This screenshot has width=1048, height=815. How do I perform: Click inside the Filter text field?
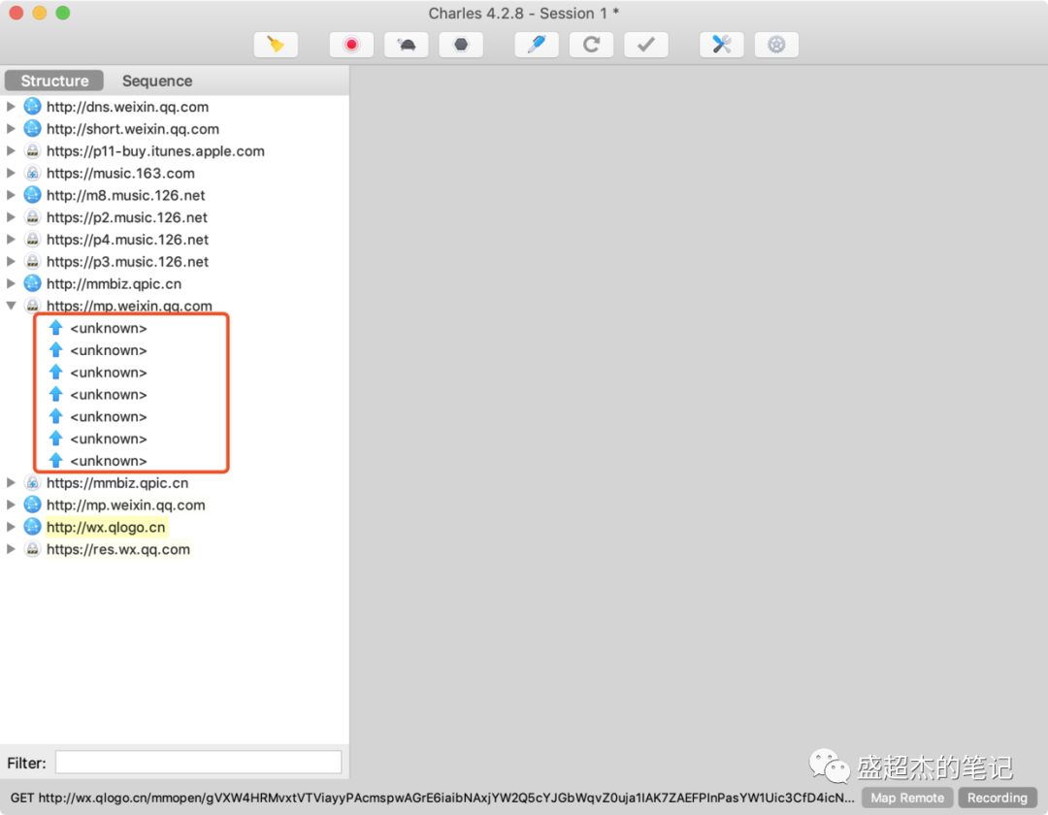pyautogui.click(x=198, y=763)
